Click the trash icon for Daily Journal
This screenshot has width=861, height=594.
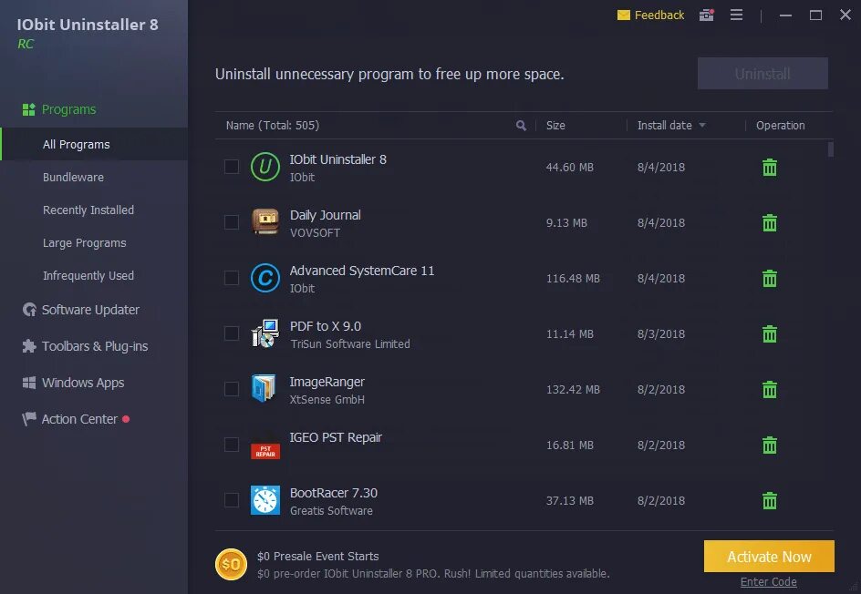coord(769,222)
